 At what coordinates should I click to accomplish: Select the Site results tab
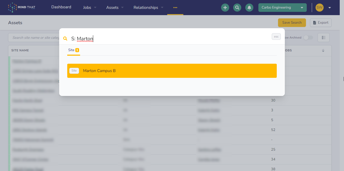tap(74, 50)
